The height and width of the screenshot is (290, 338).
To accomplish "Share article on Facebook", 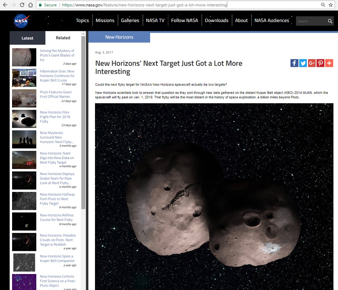I will 294,63.
